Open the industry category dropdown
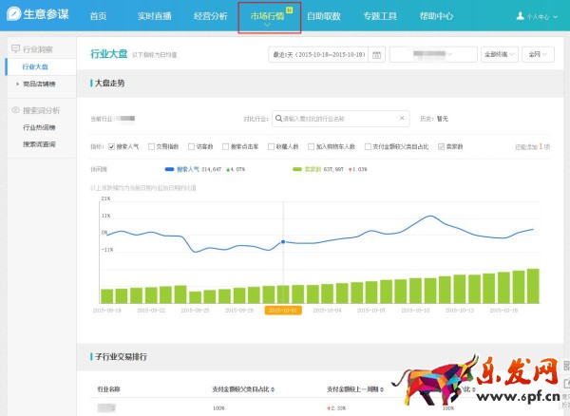The width and height of the screenshot is (570, 416). pos(432,54)
